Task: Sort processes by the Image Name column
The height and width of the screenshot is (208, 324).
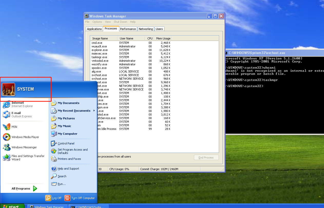Action: [x=104, y=38]
